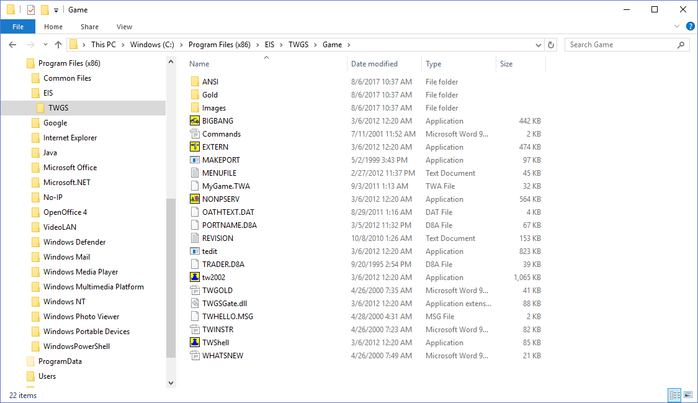The width and height of the screenshot is (698, 403).
Task: Select the TWINSTR document
Action: coord(218,330)
